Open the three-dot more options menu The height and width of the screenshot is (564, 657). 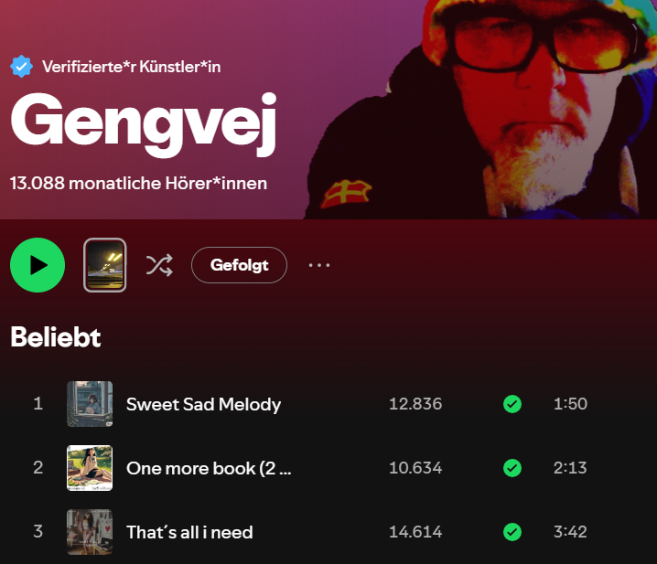tap(319, 265)
